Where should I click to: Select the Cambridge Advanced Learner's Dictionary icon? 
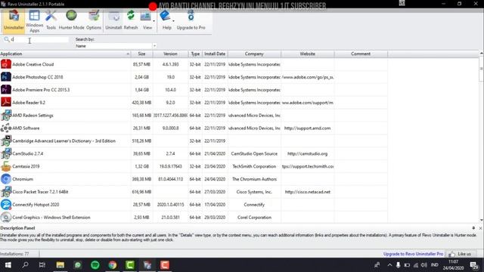coord(6,141)
